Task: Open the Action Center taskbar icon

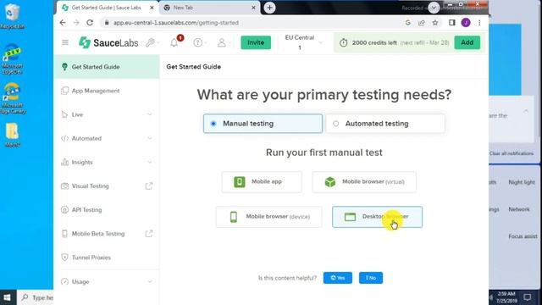Action: 528,297
